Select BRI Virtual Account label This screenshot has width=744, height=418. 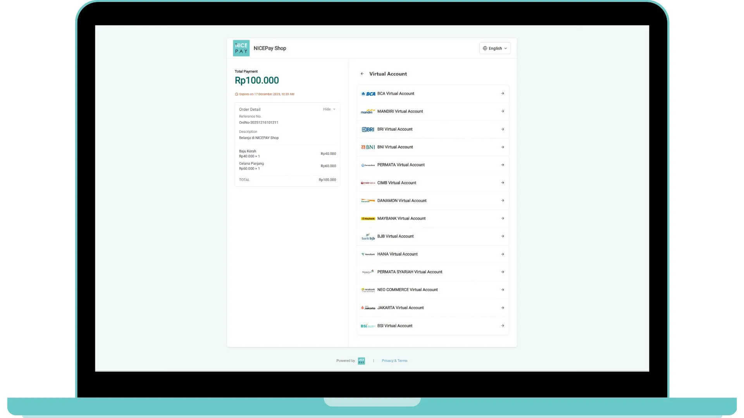click(x=395, y=129)
